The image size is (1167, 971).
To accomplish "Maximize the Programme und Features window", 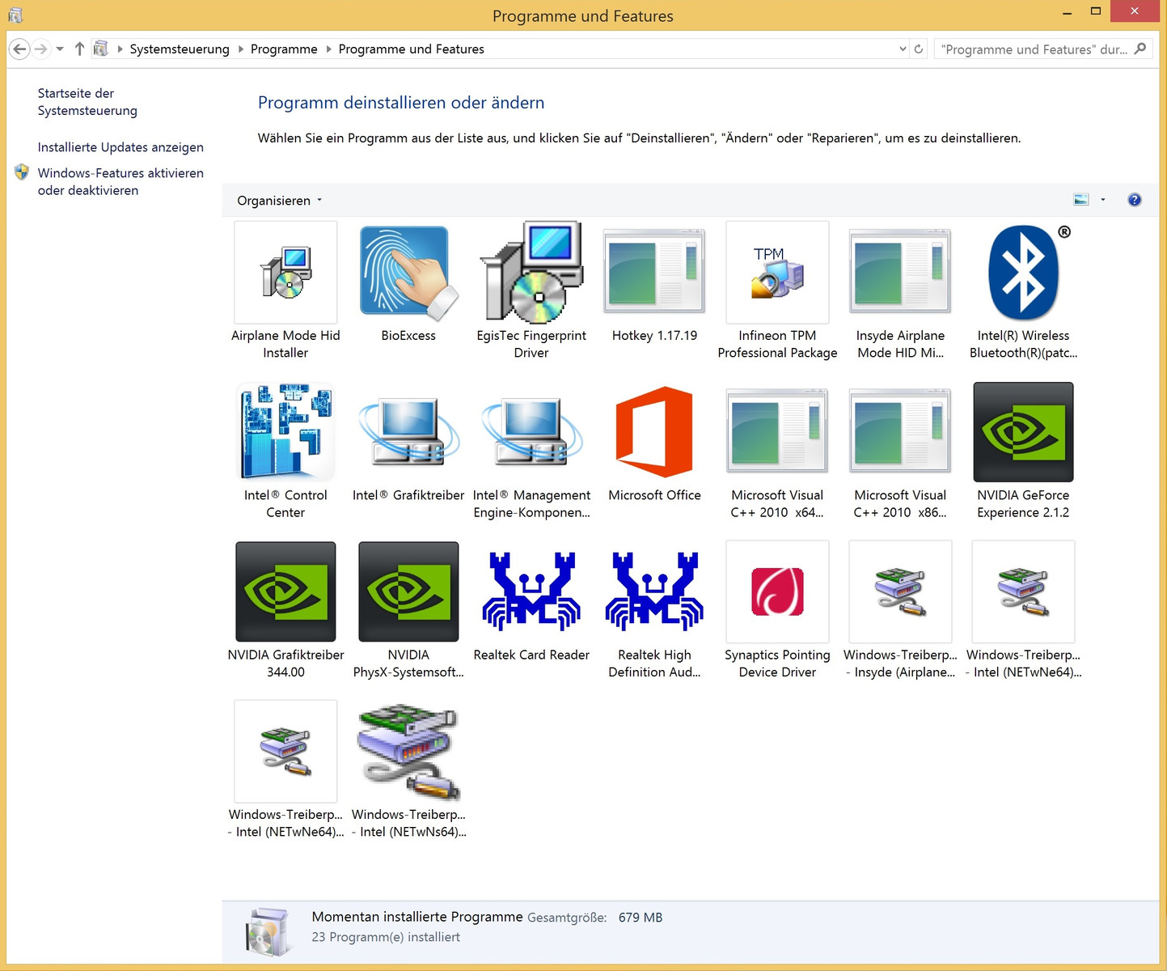I will [1095, 12].
